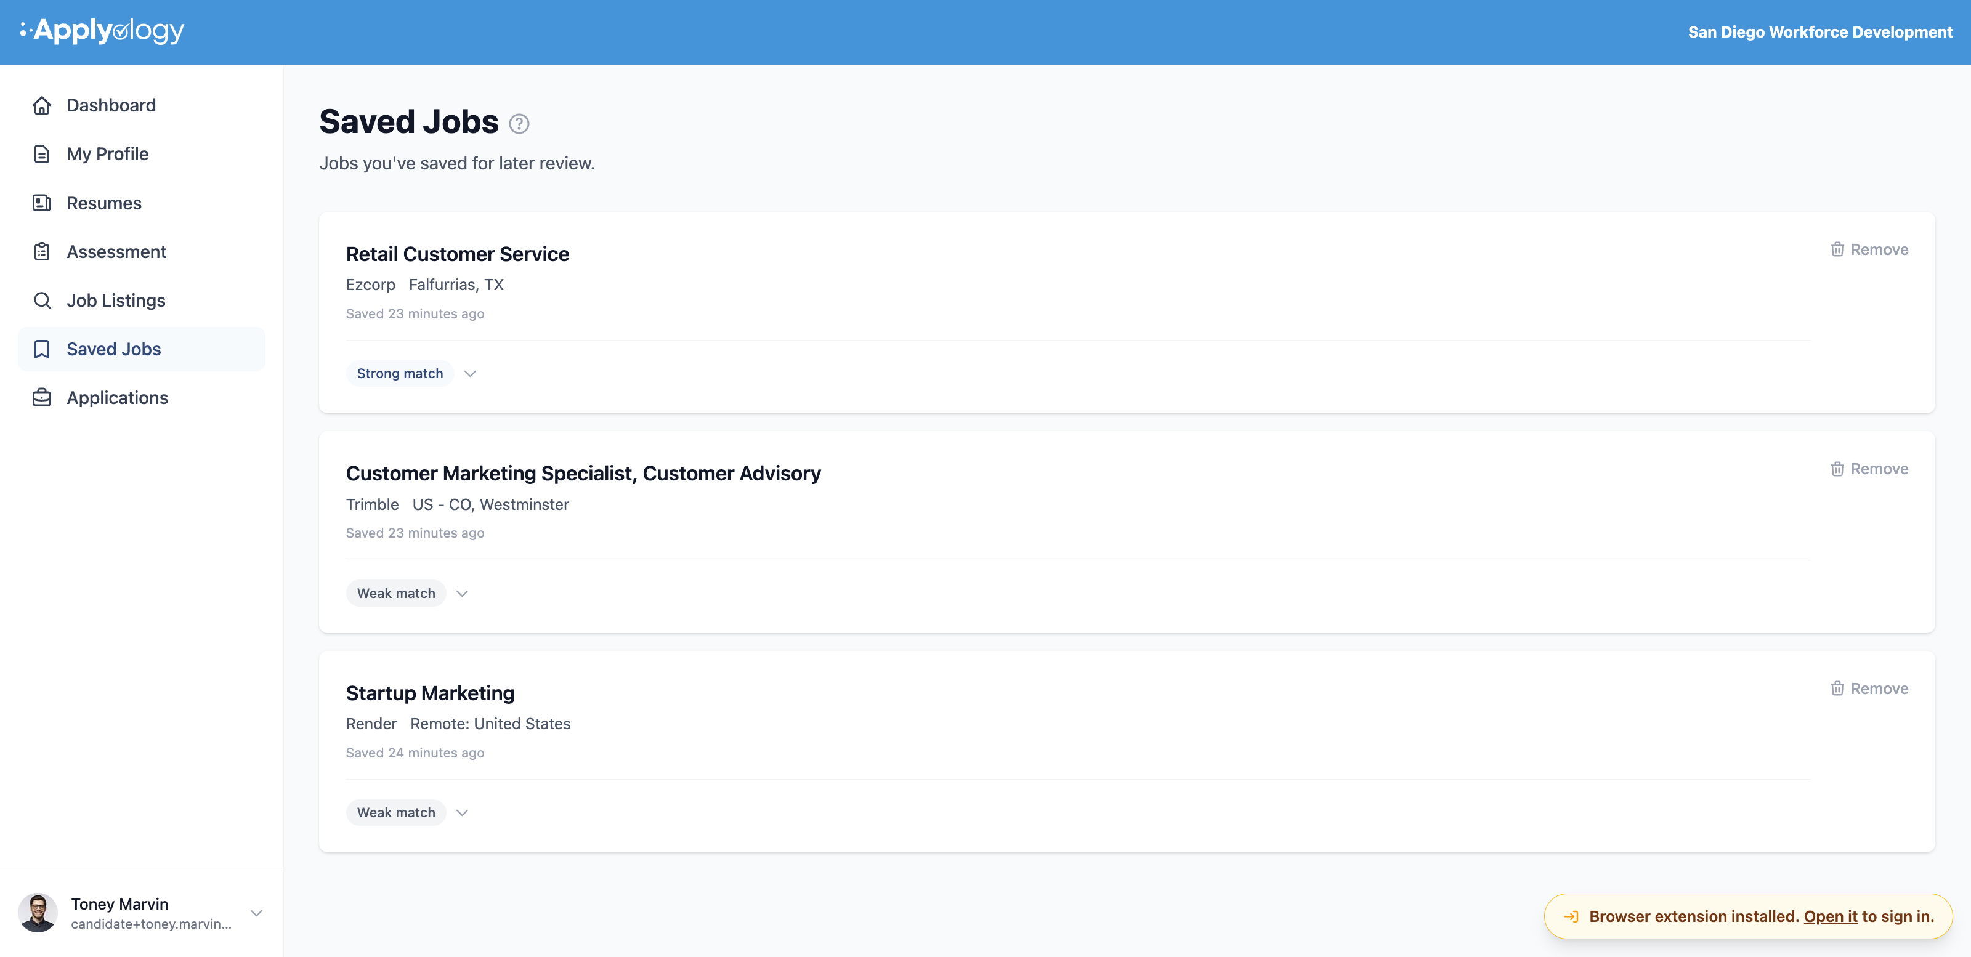Click the Open it link

pos(1830,916)
